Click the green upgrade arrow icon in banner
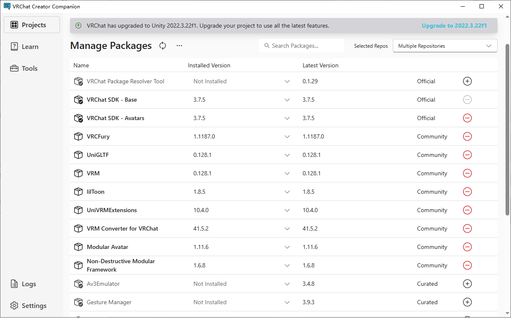This screenshot has height=318, width=511. click(78, 26)
